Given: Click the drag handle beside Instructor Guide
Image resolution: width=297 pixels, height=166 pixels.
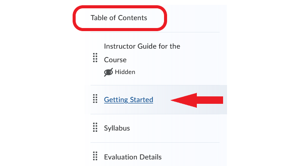Looking at the screenshot, I should coord(95,58).
